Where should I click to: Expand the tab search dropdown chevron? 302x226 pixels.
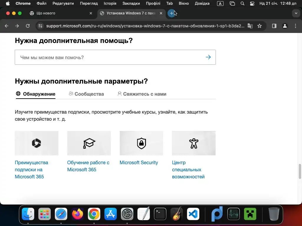tap(296, 13)
